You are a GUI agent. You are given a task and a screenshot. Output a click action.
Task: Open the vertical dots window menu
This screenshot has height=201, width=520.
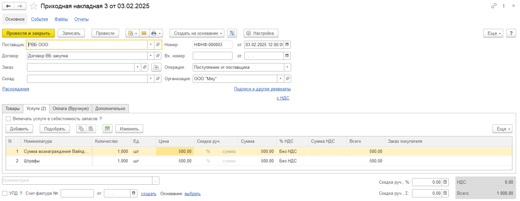pyautogui.click(x=504, y=6)
